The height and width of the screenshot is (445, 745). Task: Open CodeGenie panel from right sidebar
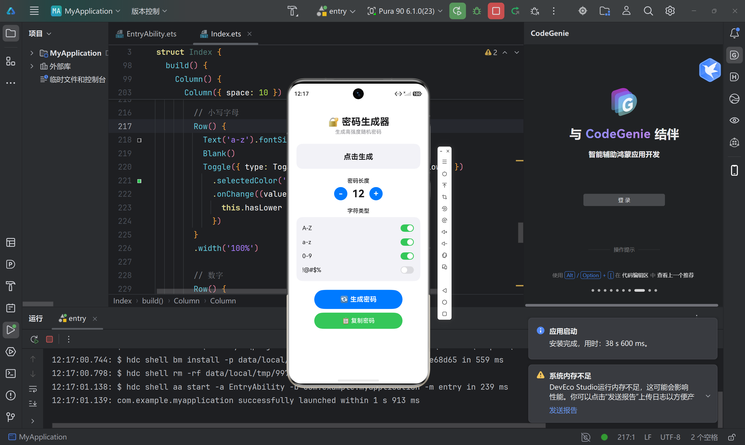(x=734, y=55)
